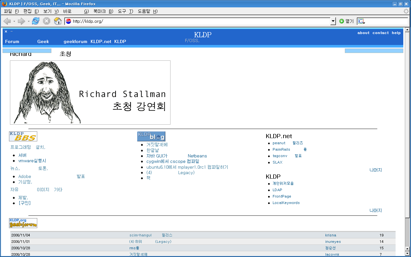Image resolution: width=411 pixels, height=257 pixels.
Task: Open the 한글날 blog entry
Action: [x=153, y=150]
